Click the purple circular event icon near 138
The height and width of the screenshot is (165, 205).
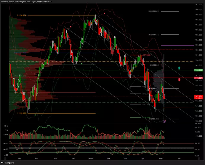coord(165,121)
